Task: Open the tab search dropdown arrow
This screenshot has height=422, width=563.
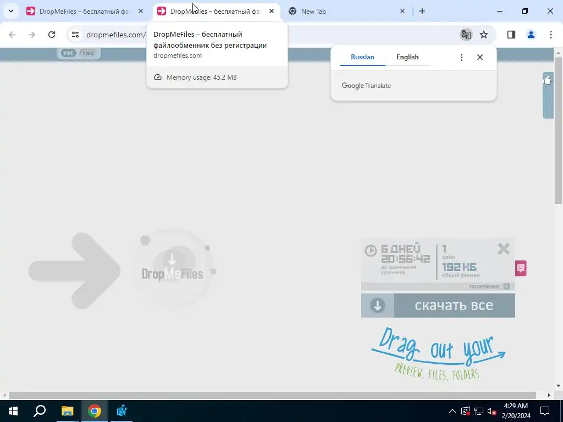Action: click(11, 11)
